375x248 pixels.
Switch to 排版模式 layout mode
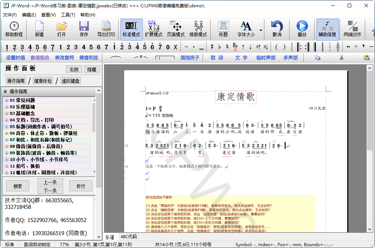click(198, 29)
